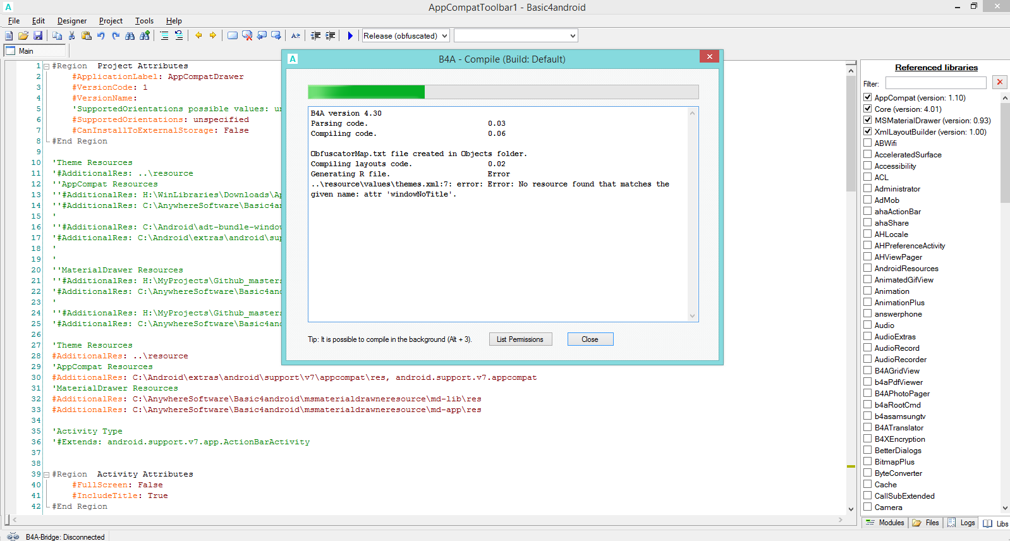This screenshot has width=1010, height=541.
Task: Collapse the Project Attributes region
Action: tap(46, 66)
